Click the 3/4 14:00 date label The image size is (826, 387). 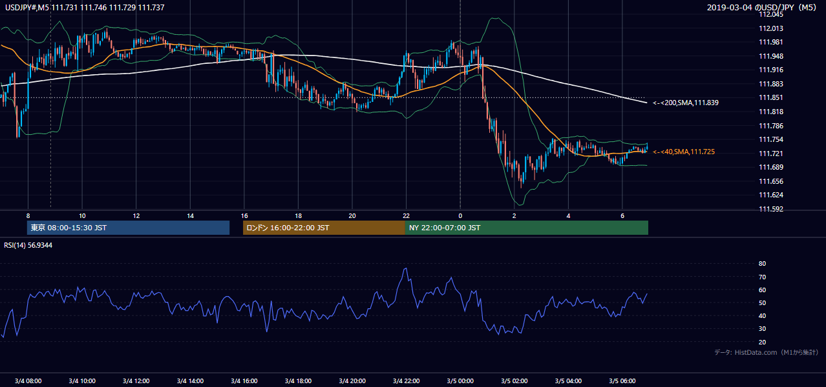(x=190, y=381)
